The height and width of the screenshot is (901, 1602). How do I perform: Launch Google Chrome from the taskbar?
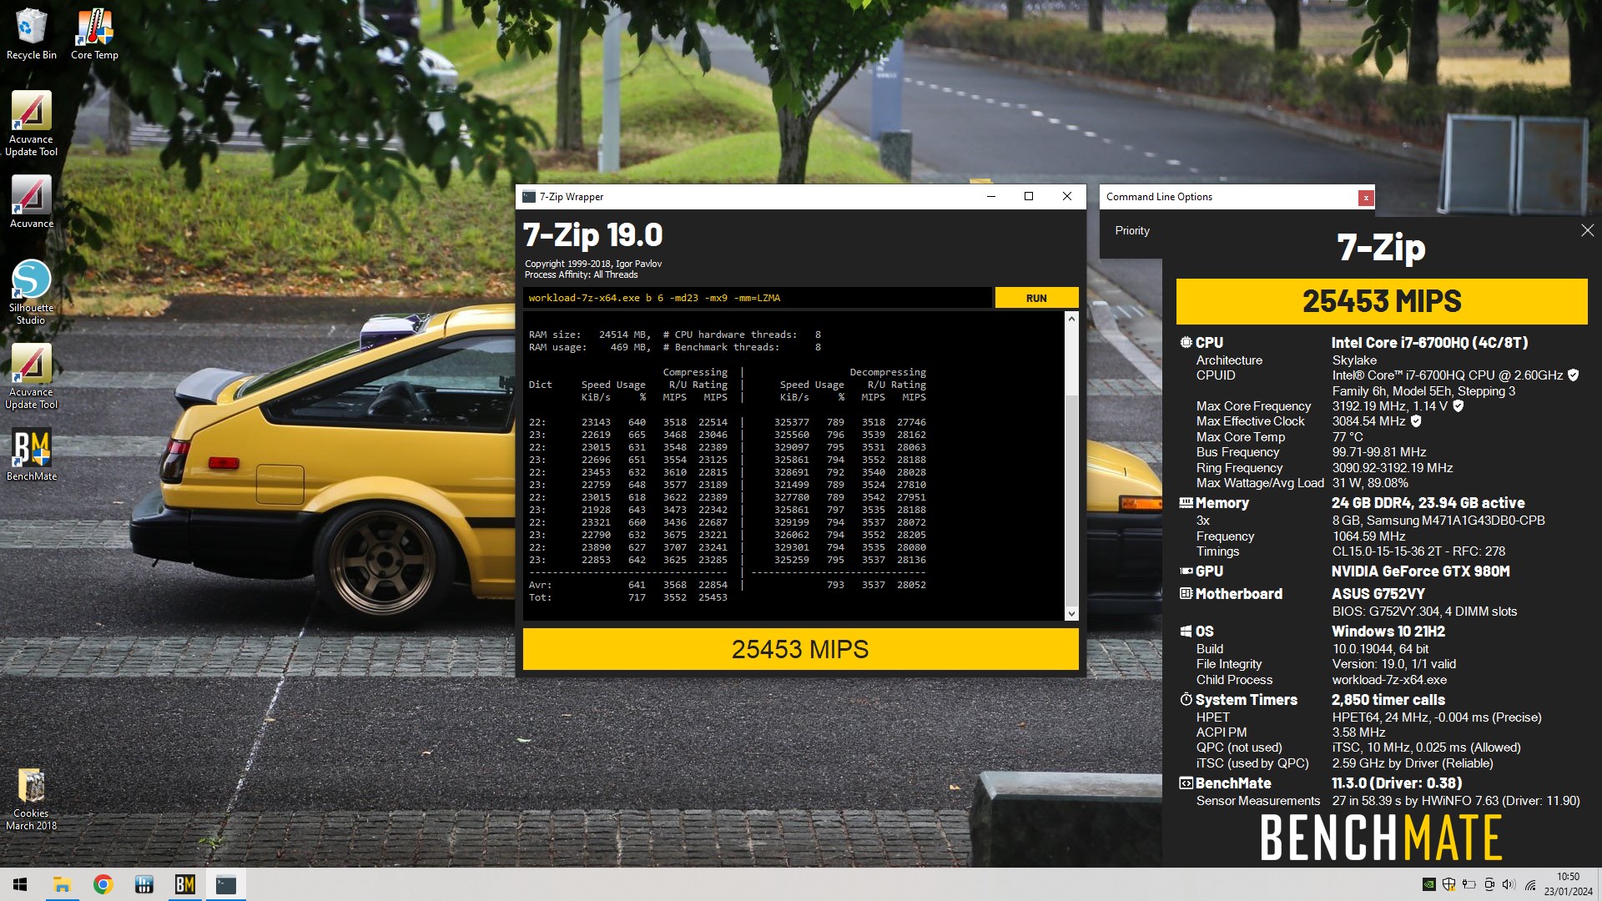point(103,884)
